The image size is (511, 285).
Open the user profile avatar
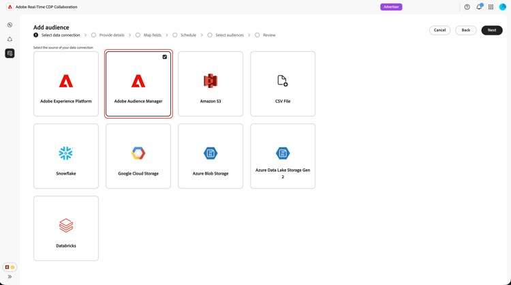tap(503, 7)
